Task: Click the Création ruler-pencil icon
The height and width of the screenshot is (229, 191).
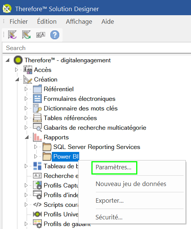Action: click(x=28, y=79)
